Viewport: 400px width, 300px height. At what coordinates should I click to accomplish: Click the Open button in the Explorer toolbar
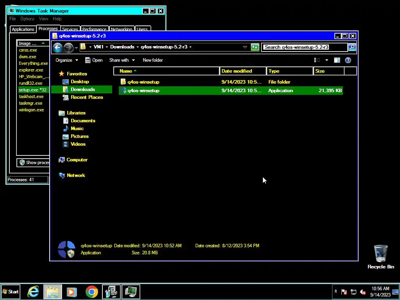94,60
